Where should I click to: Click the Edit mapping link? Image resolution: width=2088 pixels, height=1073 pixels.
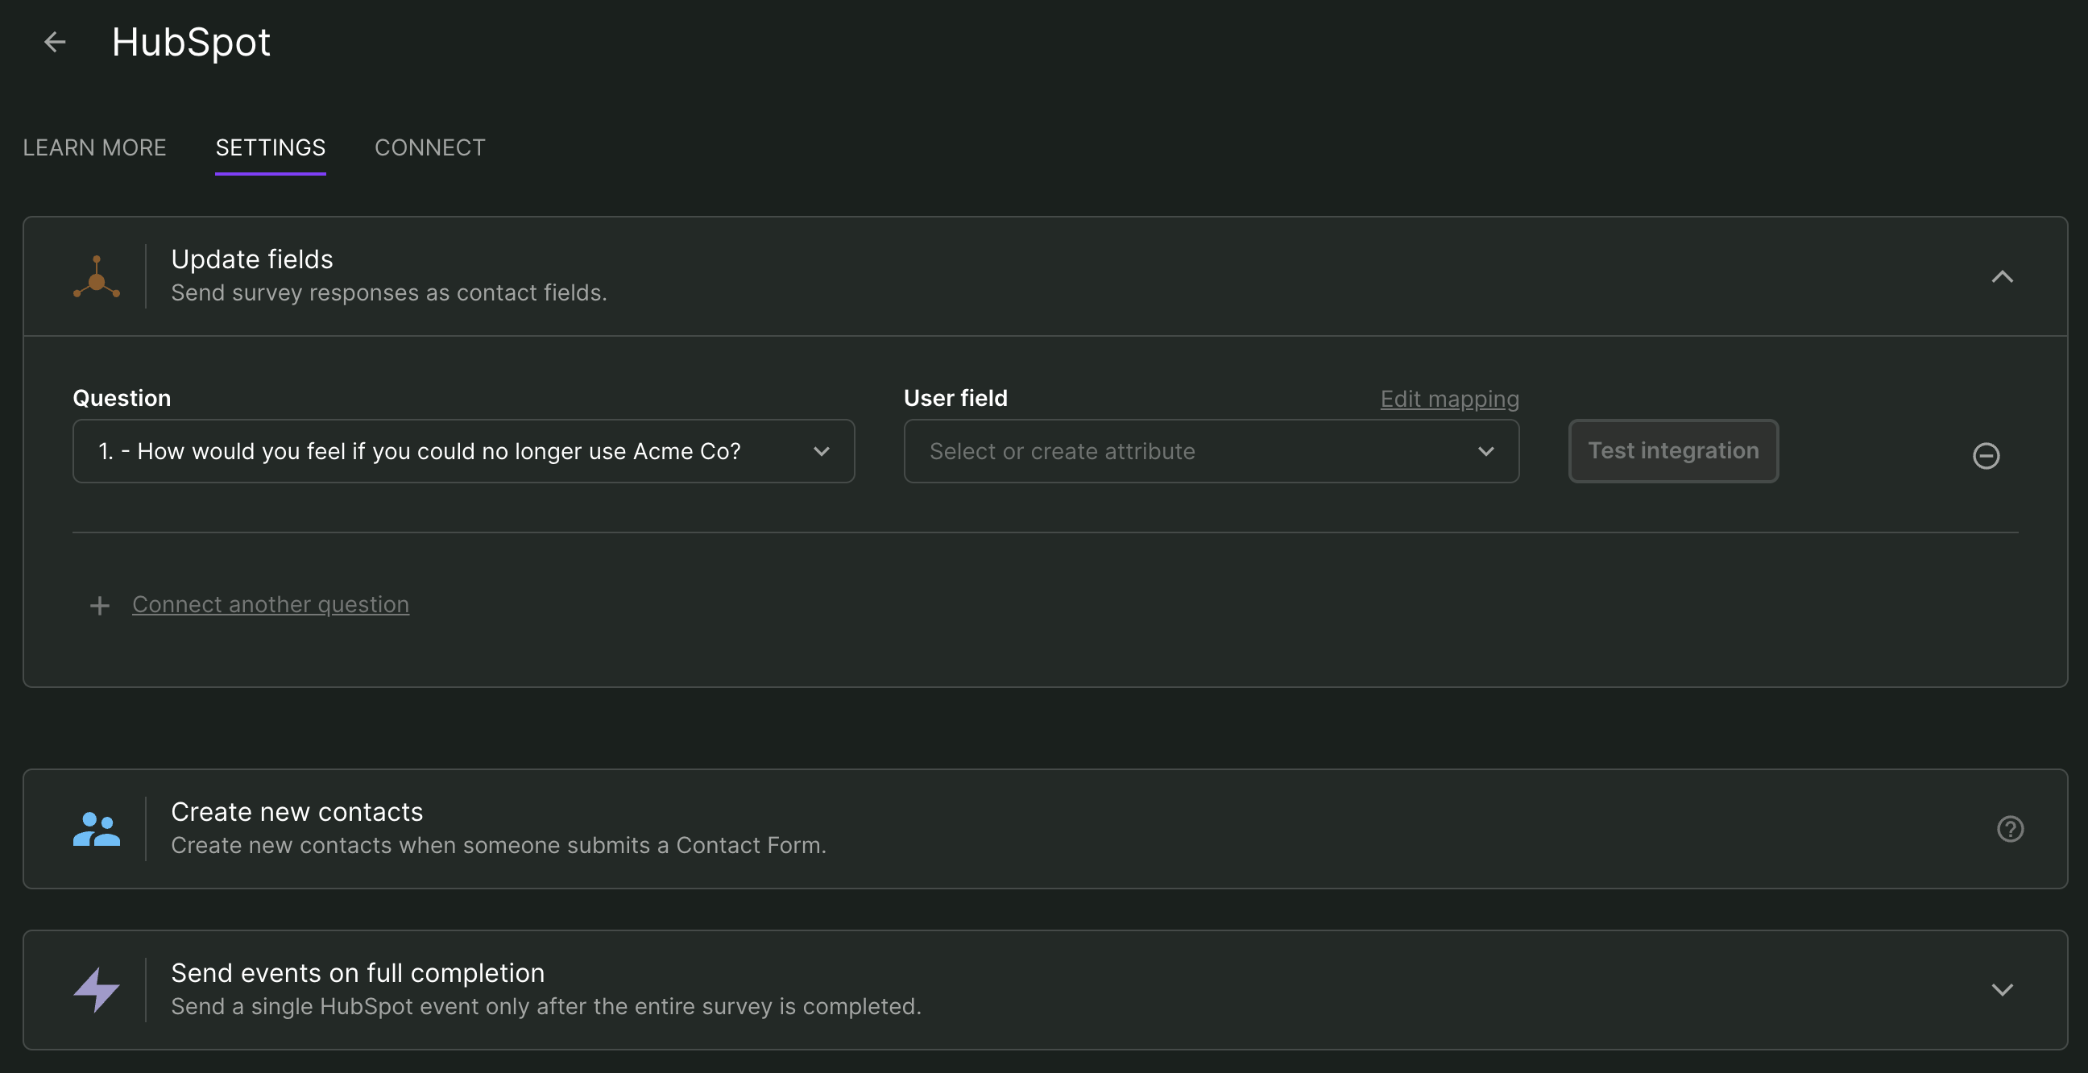1448,399
